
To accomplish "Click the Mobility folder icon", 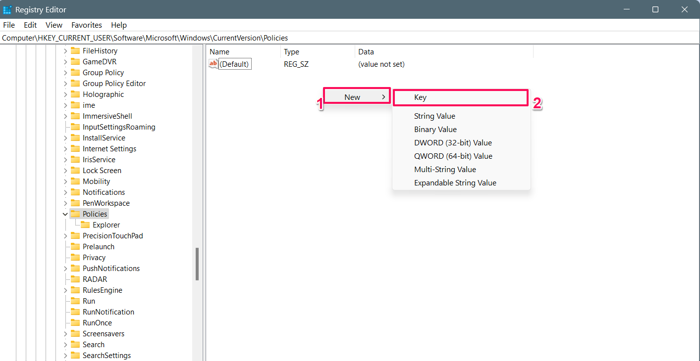I will [x=75, y=181].
